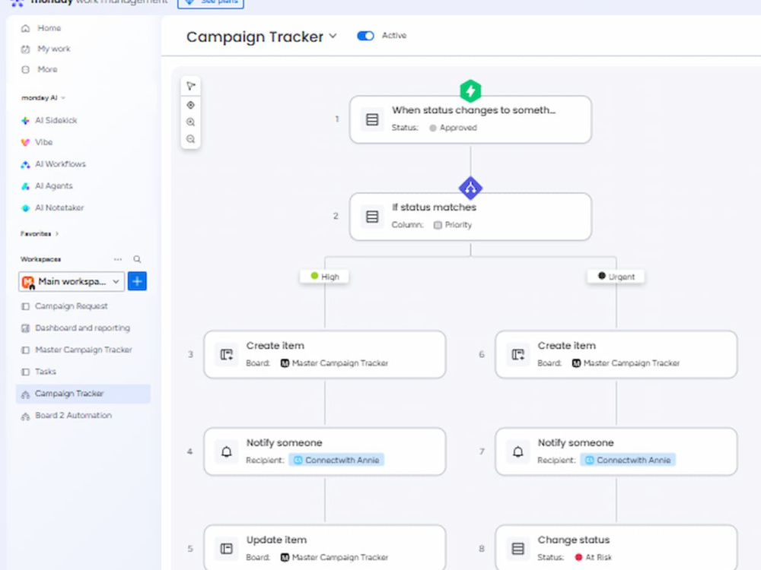Open the 'If status matches' condition block
This screenshot has height=570, width=761.
point(470,217)
